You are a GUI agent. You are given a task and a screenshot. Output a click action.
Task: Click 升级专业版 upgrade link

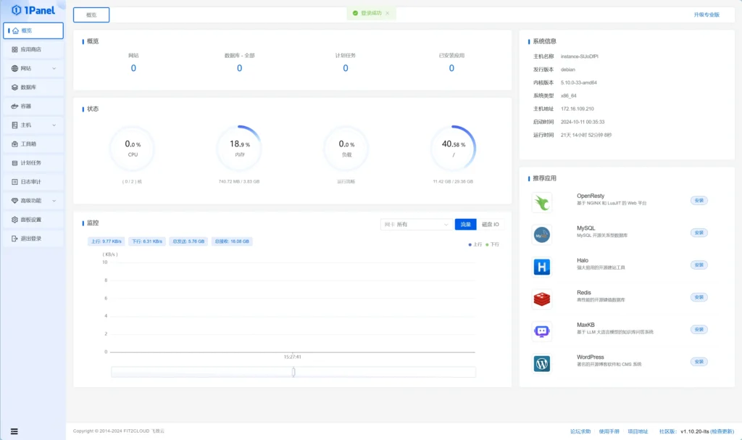[706, 14]
